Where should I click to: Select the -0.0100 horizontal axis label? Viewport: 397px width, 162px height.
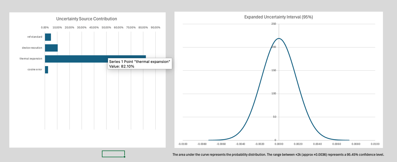pyautogui.click(x=183, y=144)
